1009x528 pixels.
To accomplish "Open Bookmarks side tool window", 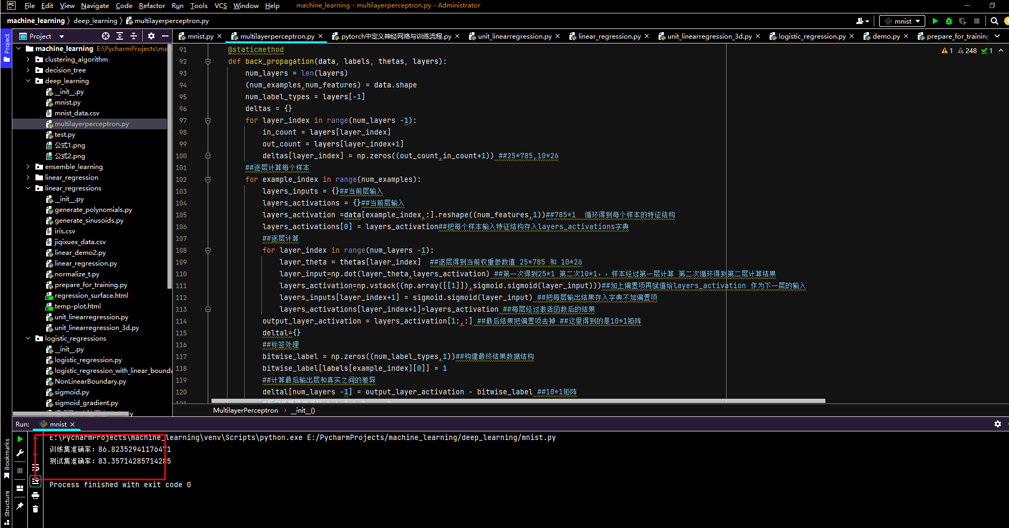I will pyautogui.click(x=6, y=459).
